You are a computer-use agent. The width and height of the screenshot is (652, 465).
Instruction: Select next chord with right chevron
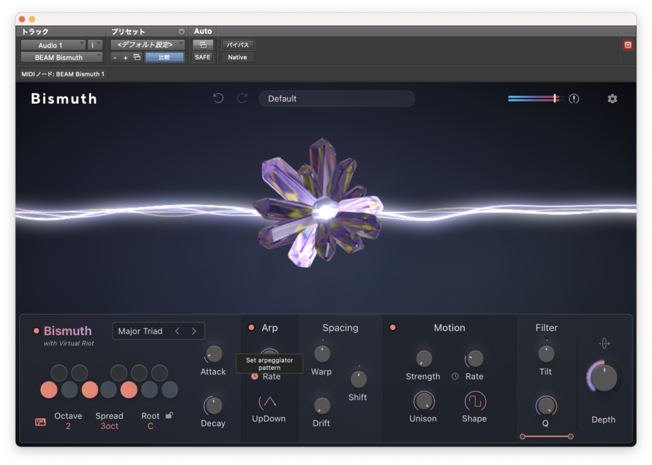(194, 331)
